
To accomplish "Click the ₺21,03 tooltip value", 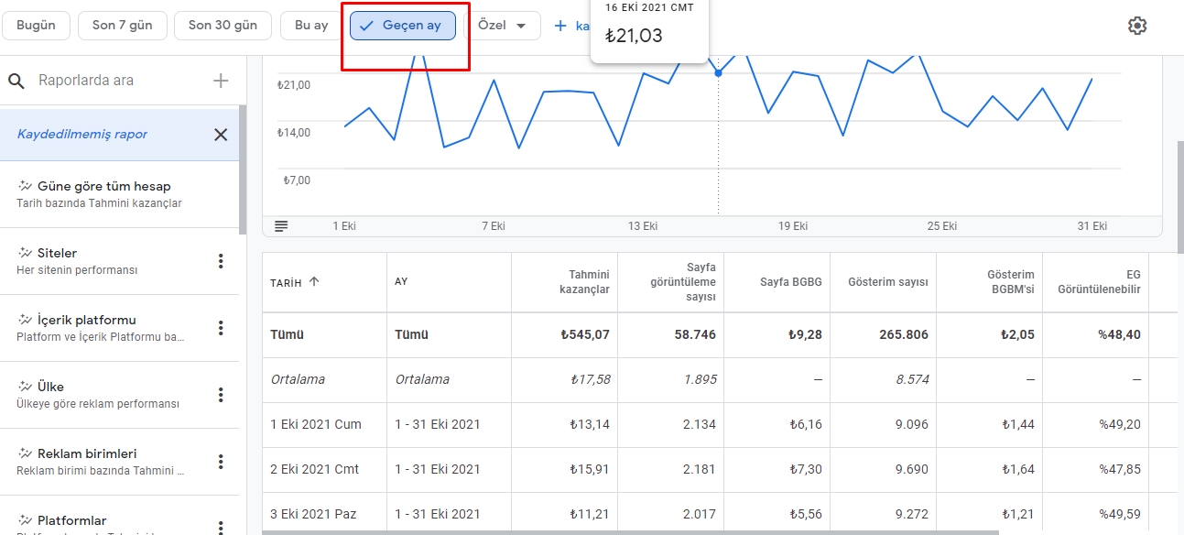I will click(x=633, y=37).
